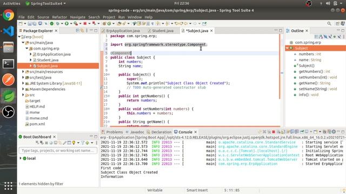
Task: Open the Declaration tab
Action: pyautogui.click(x=159, y=132)
